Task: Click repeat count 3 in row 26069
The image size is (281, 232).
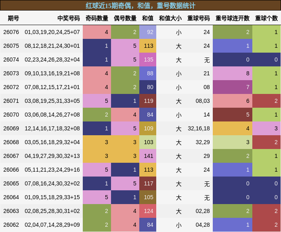Action: 266,128
